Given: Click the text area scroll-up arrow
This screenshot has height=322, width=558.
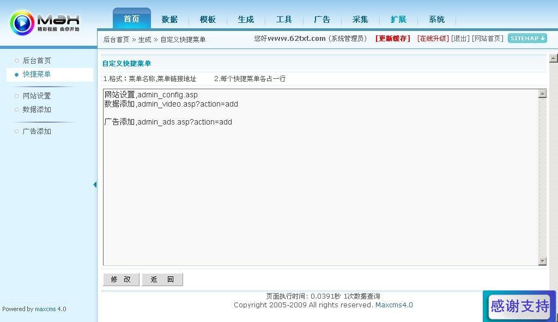Looking at the screenshot, I should click(542, 94).
